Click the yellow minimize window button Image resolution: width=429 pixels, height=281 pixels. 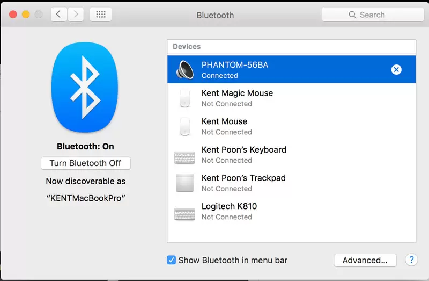pyautogui.click(x=26, y=15)
